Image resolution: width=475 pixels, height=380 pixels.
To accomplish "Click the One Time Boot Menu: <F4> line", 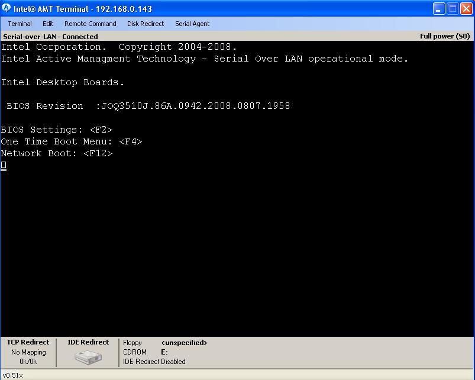I will (x=72, y=141).
